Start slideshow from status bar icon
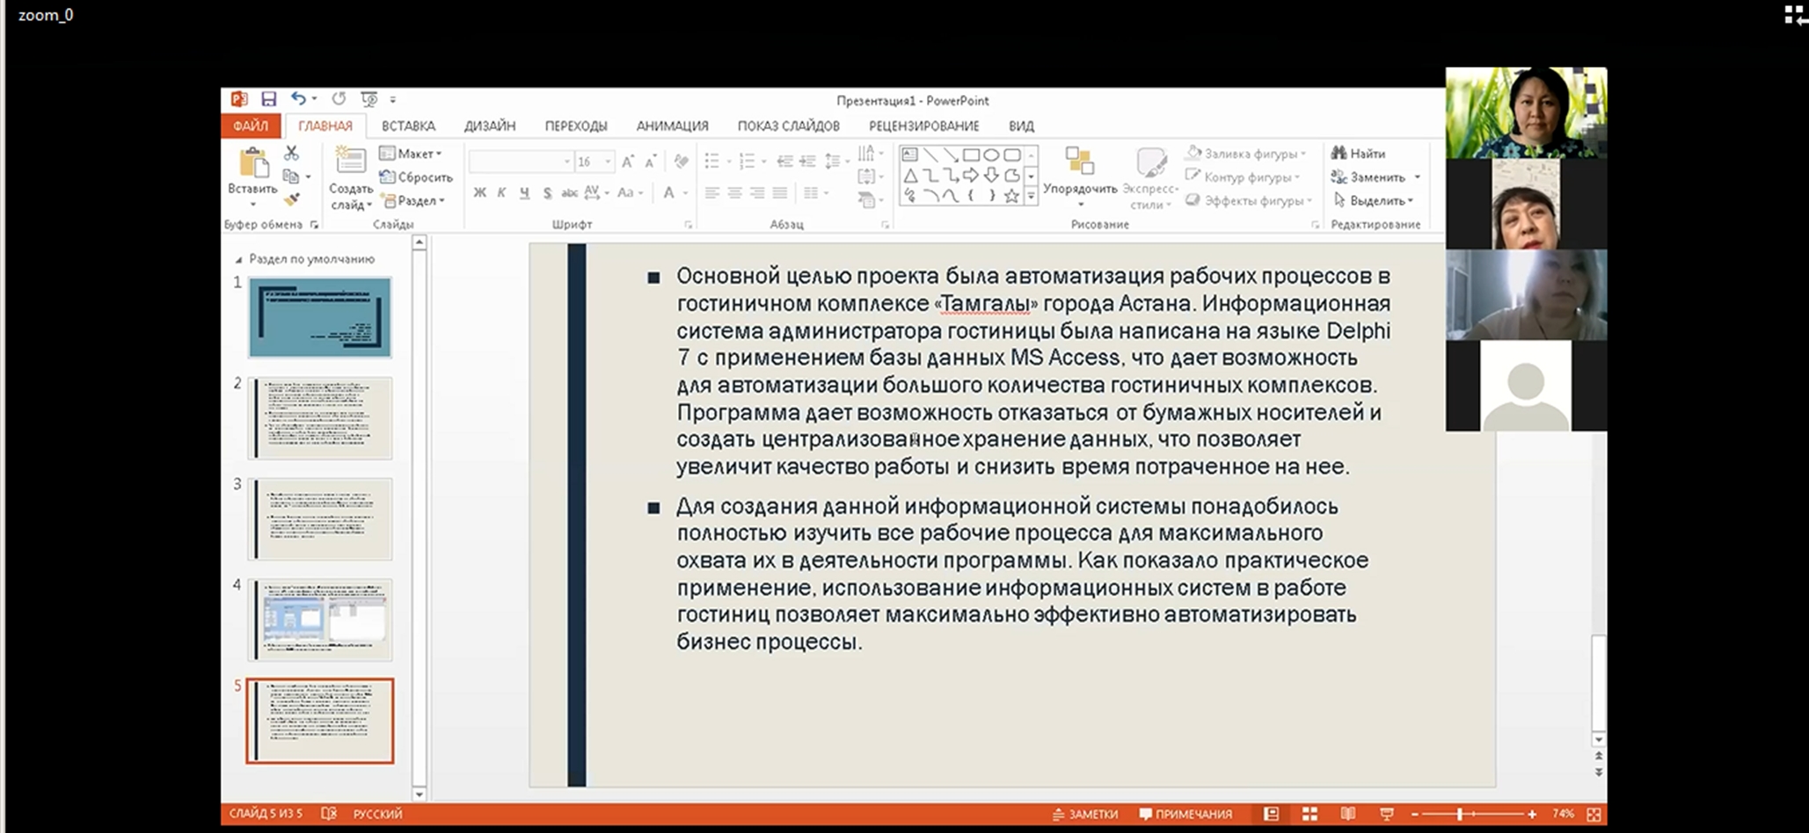The image size is (1809, 833). 1386,815
